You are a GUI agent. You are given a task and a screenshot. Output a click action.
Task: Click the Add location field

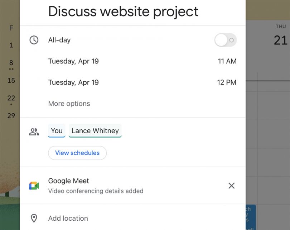click(x=68, y=218)
